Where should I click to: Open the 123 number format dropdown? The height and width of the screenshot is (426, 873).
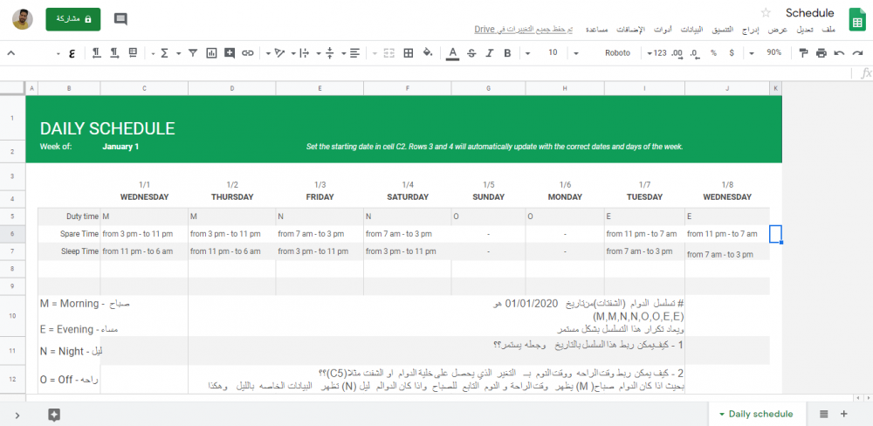[x=657, y=53]
